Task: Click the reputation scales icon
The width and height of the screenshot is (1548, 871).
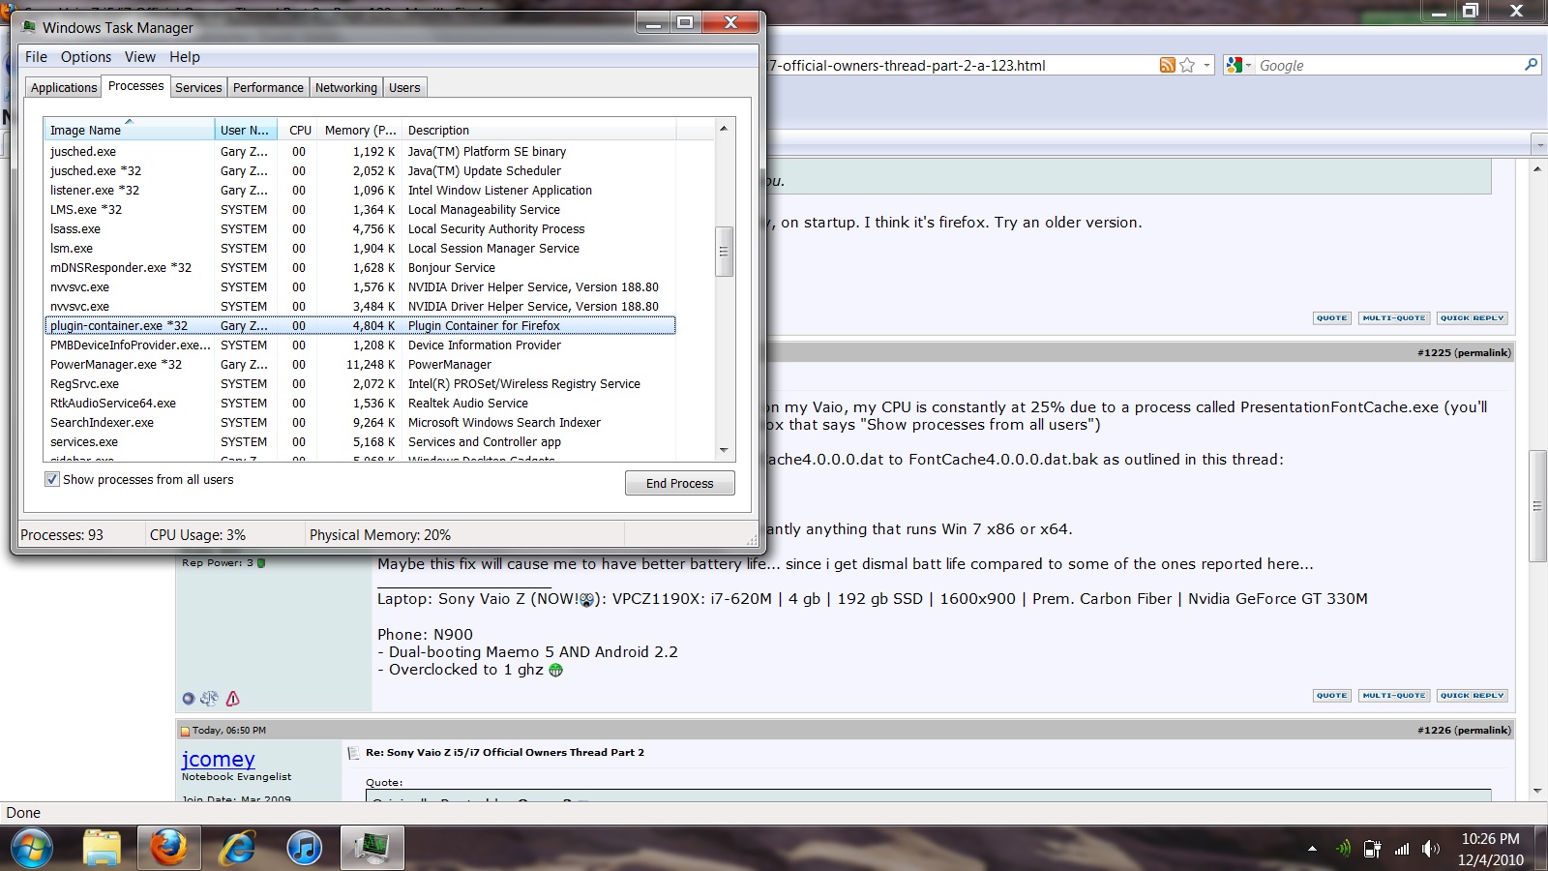Action: (x=209, y=698)
